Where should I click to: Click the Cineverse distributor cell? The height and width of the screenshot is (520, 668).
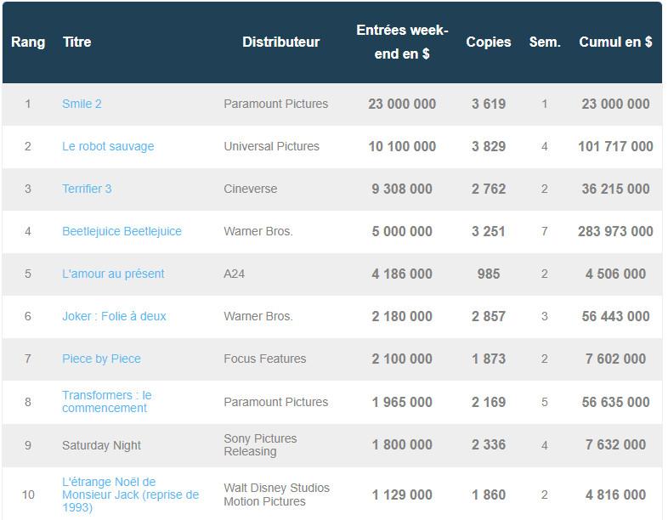click(x=251, y=189)
